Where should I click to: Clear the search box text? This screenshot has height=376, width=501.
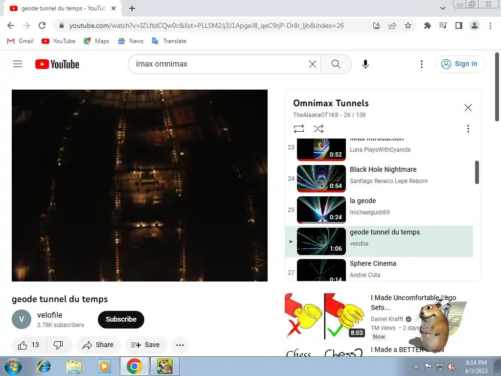pos(313,64)
